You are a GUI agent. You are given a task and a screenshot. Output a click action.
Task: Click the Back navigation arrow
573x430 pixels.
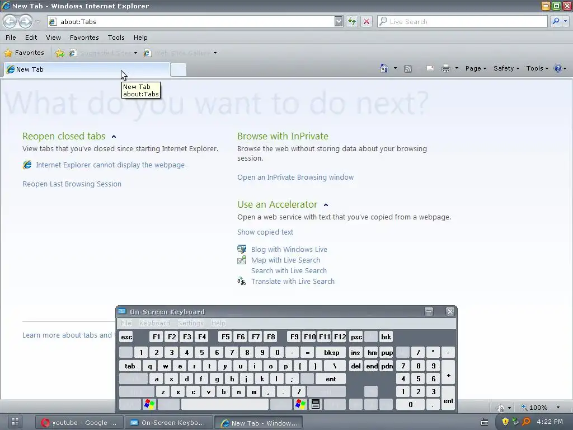pyautogui.click(x=10, y=22)
